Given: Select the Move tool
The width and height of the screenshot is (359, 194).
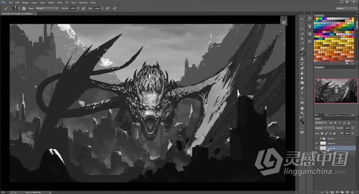Looking at the screenshot, I should pos(302,19).
